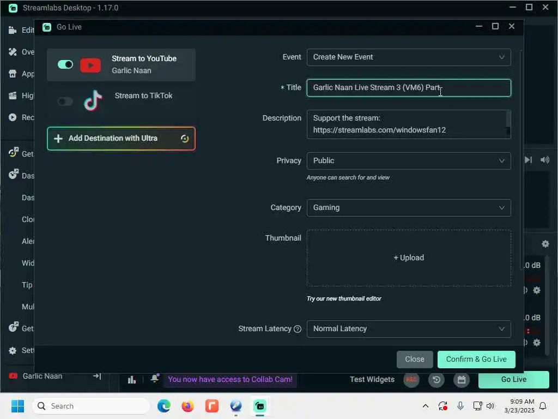Click the replay buffer icon
Image resolution: width=558 pixels, height=419 pixels.
tap(436, 380)
